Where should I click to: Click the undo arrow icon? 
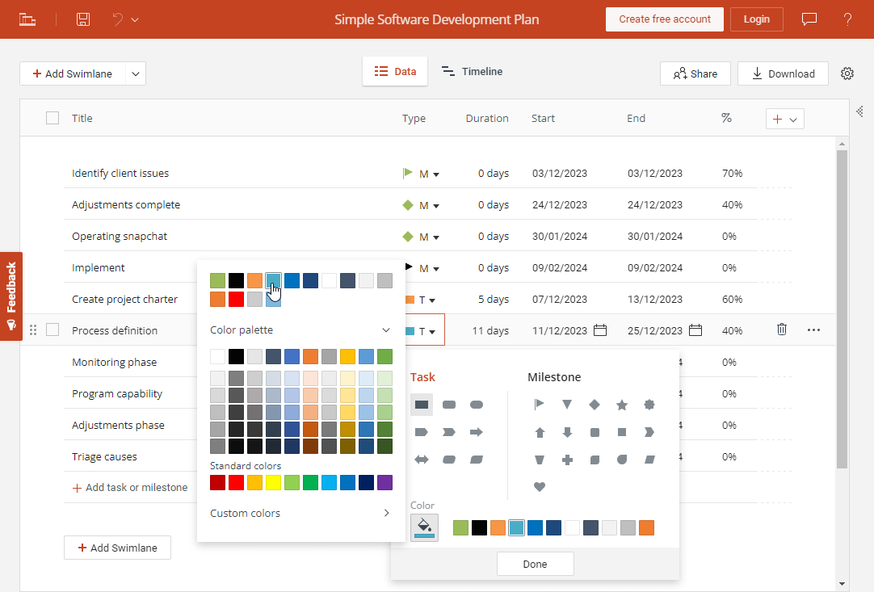[118, 19]
